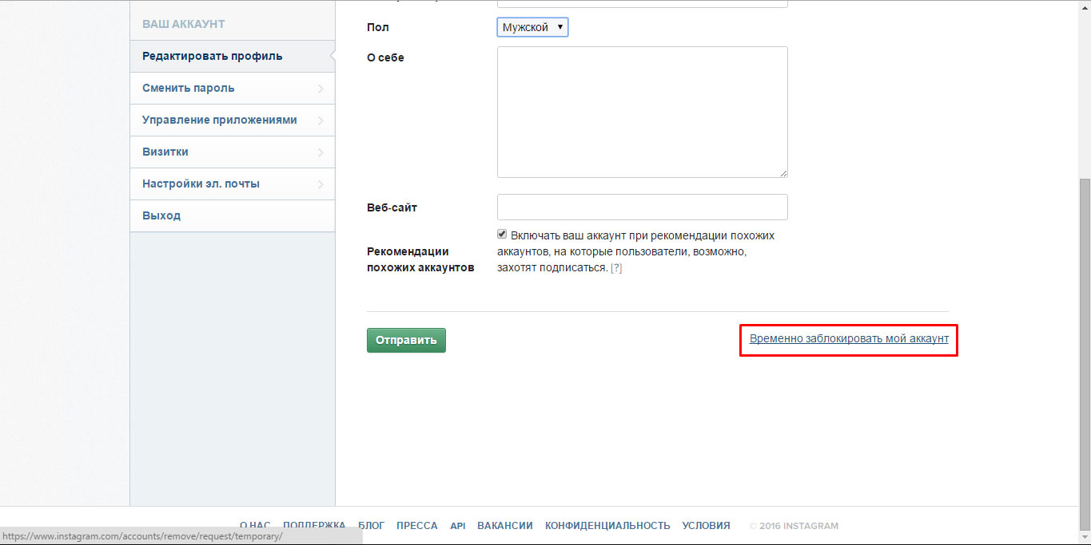Image resolution: width=1091 pixels, height=545 pixels.
Task: Select Выход in the sidebar
Action: (x=161, y=215)
